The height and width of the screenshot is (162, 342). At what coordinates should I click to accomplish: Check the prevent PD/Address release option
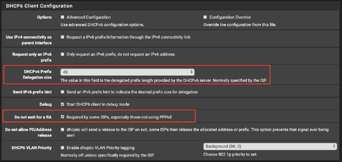point(62,130)
